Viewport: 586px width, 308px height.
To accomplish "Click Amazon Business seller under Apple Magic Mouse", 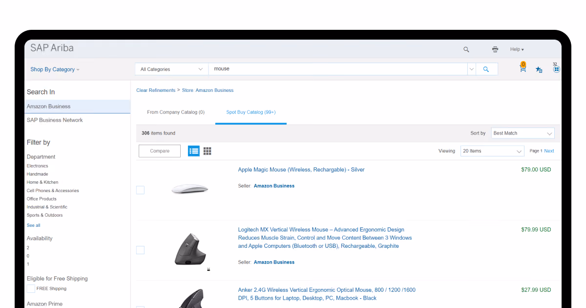I will coord(274,186).
